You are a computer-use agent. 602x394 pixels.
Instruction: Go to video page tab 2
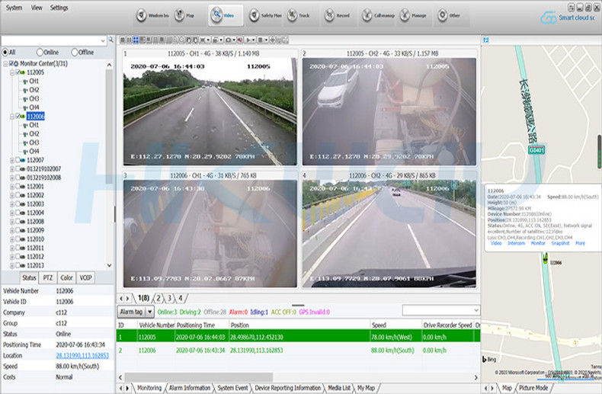[x=159, y=298]
